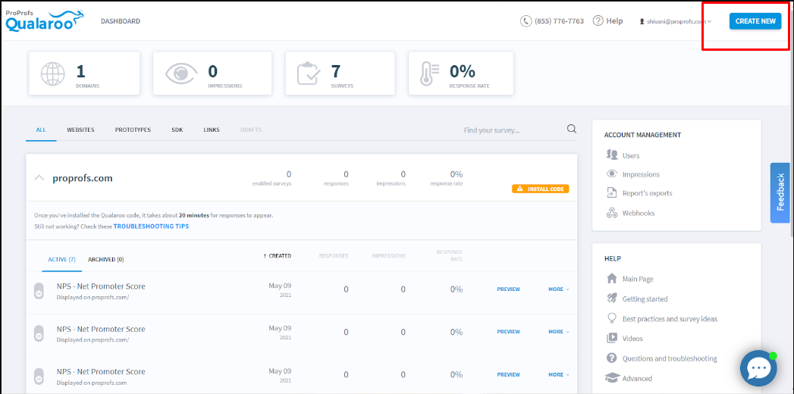794x394 pixels.
Task: Click PREVIEW for the third NPS survey
Action: coord(508,375)
